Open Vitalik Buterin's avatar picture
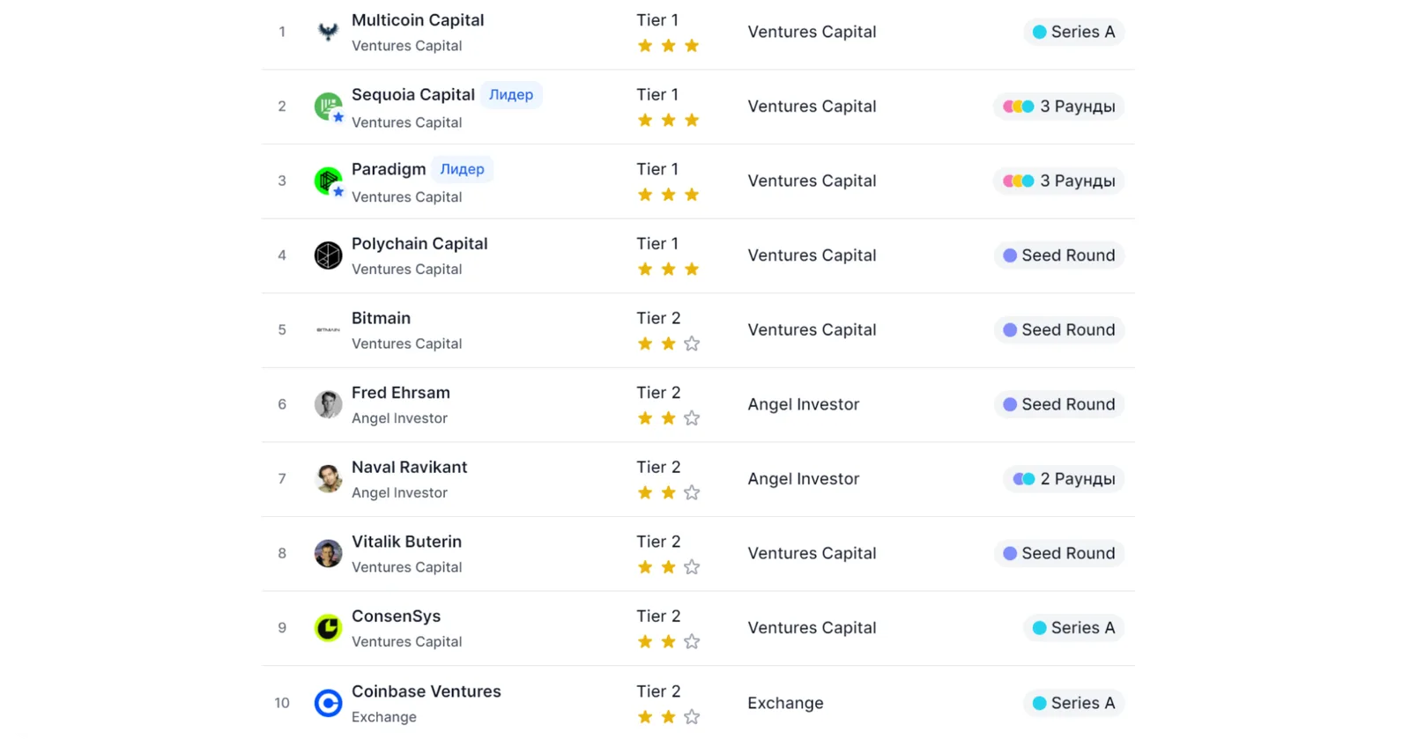 (328, 553)
